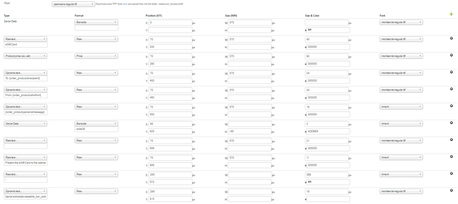Open the Barcode format dropdown in code39 row
This screenshot has width=458, height=204.
pyautogui.click(x=96, y=124)
